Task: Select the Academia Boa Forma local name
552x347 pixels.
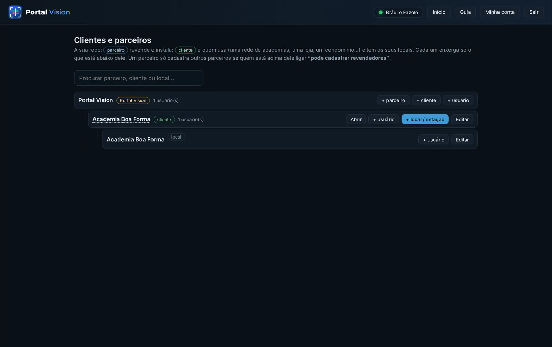Action: pyautogui.click(x=136, y=140)
